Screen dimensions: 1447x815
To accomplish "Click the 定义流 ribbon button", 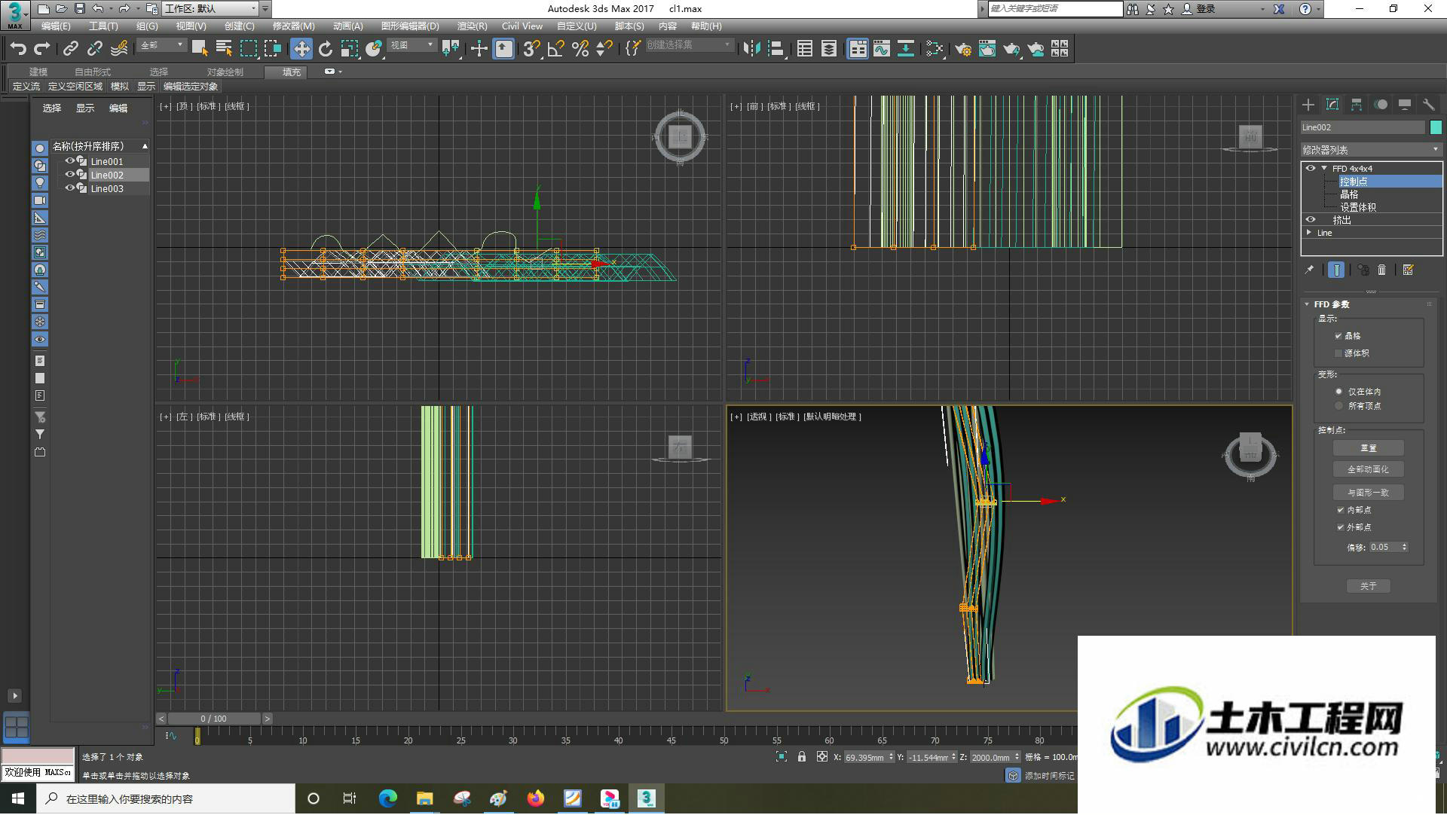I will point(26,87).
